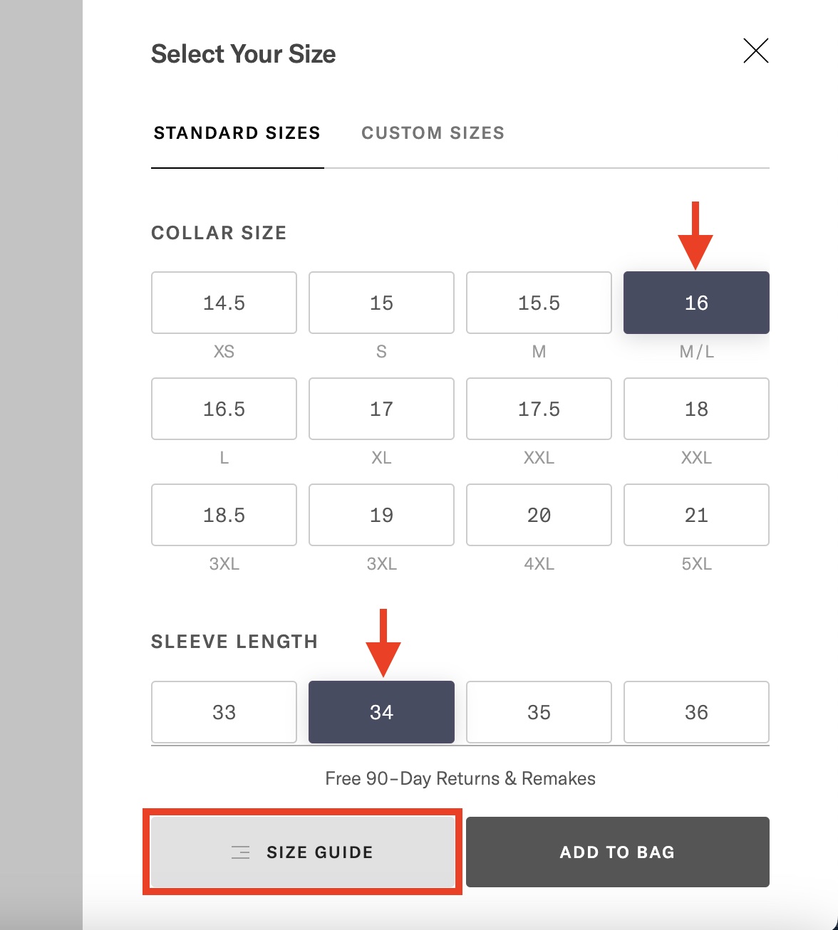Image resolution: width=838 pixels, height=930 pixels.
Task: Choose collar size 21 (5XL)
Action: tap(696, 515)
